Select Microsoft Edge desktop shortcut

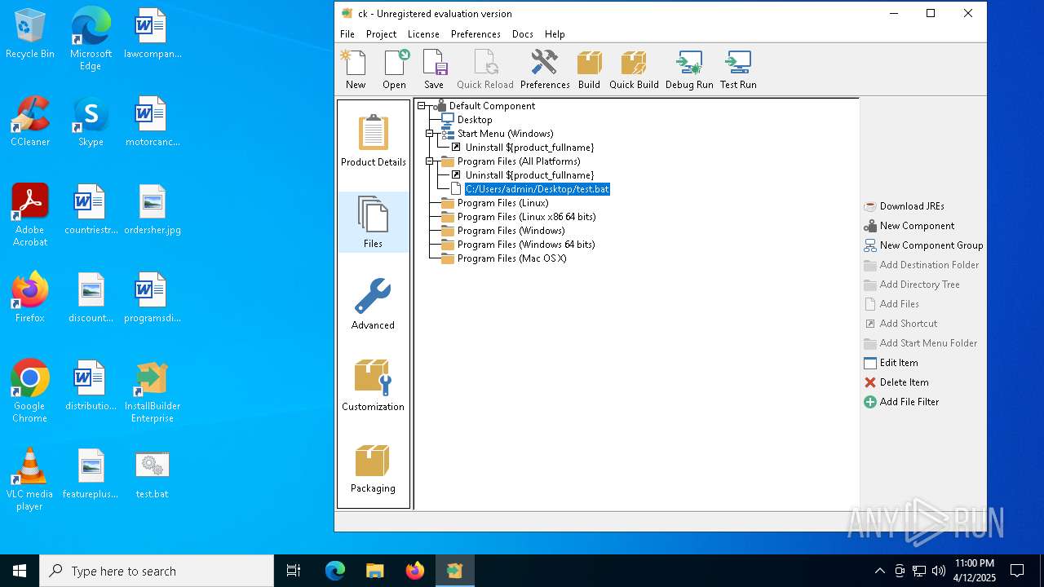point(91,39)
